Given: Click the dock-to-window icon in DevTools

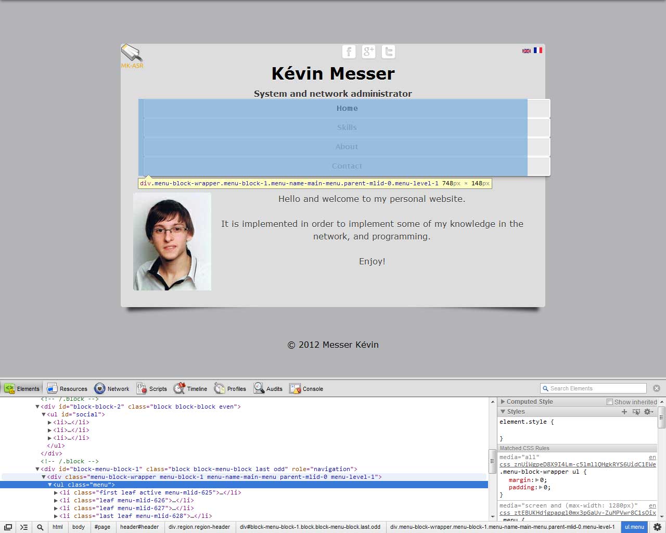Looking at the screenshot, I should click(8, 527).
